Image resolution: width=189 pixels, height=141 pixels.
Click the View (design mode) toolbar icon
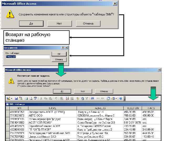[x=8, y=98]
